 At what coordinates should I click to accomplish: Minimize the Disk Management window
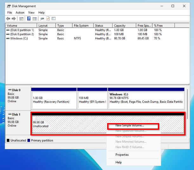pyautogui.click(x=162, y=6)
